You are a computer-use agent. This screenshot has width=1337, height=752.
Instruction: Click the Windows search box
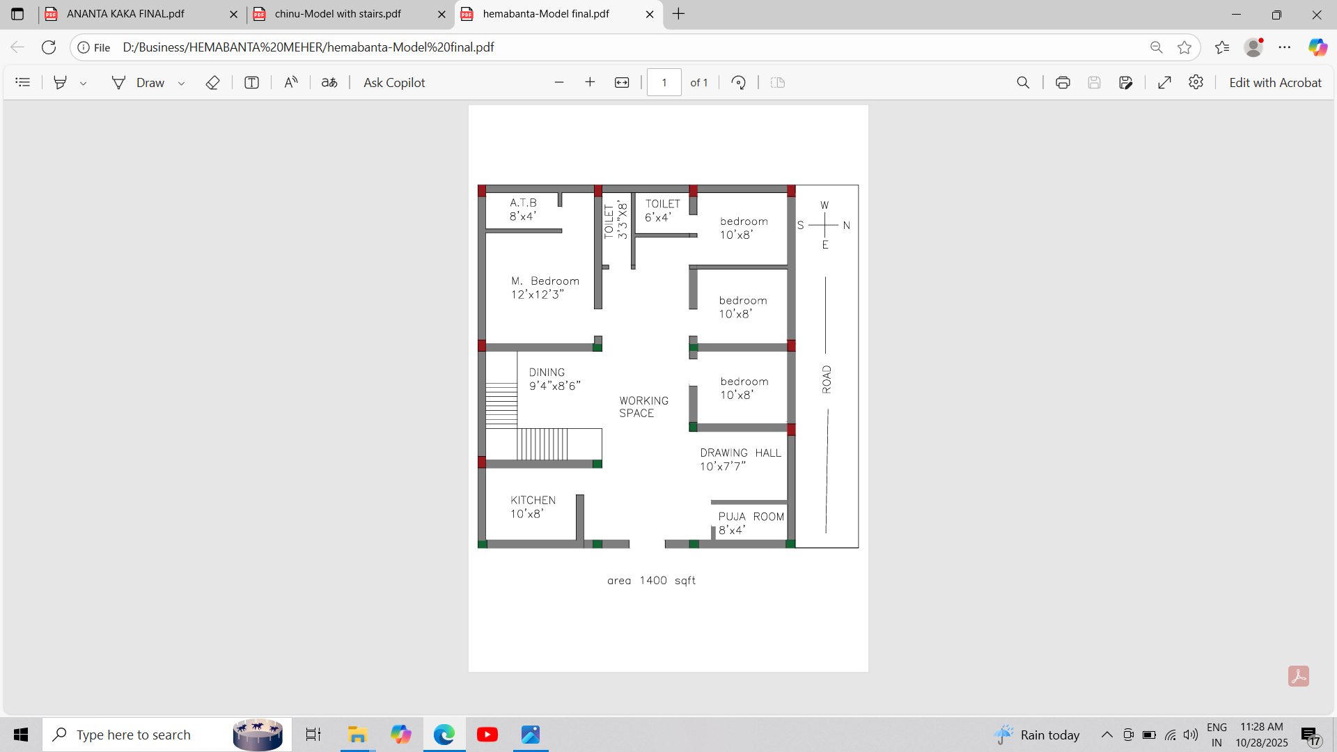[167, 735]
